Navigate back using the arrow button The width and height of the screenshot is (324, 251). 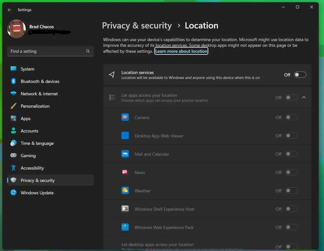pyautogui.click(x=9, y=10)
